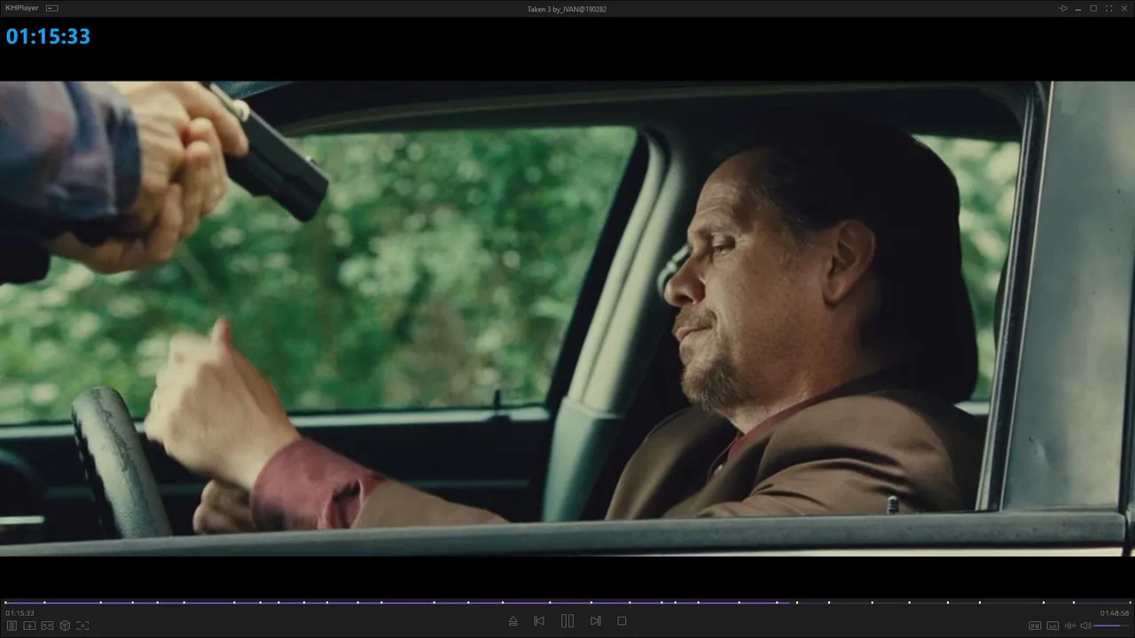The height and width of the screenshot is (638, 1135).
Task: Click the screen capture frame icon
Action: pos(82,626)
